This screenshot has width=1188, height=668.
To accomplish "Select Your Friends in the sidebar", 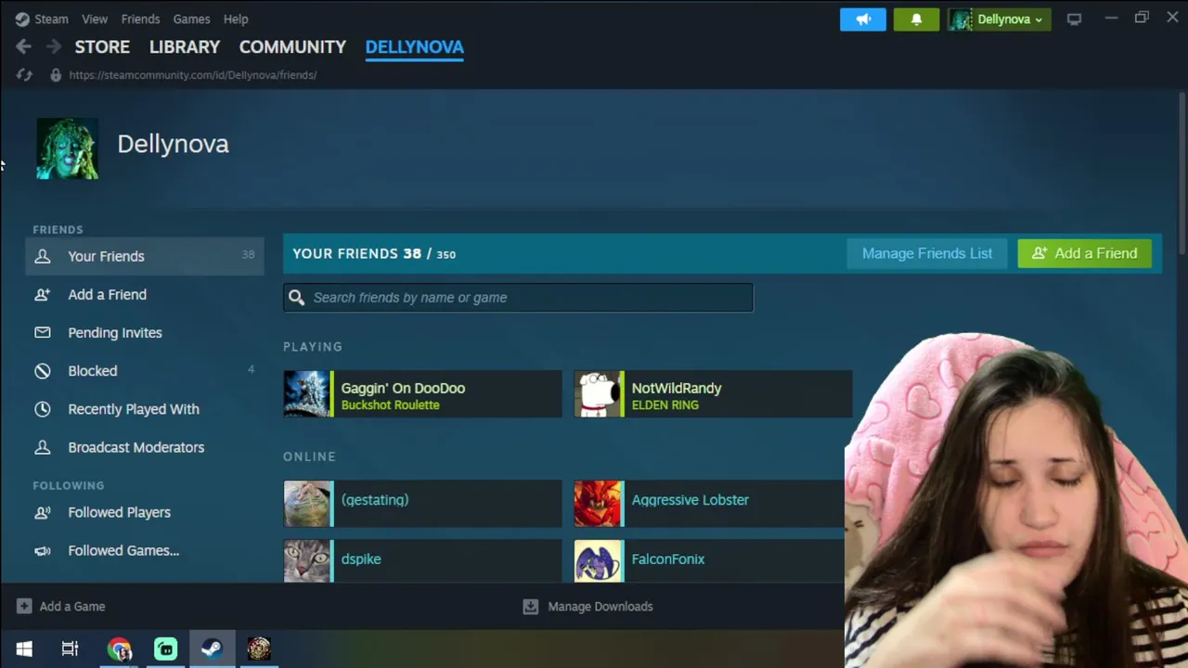I will click(145, 256).
